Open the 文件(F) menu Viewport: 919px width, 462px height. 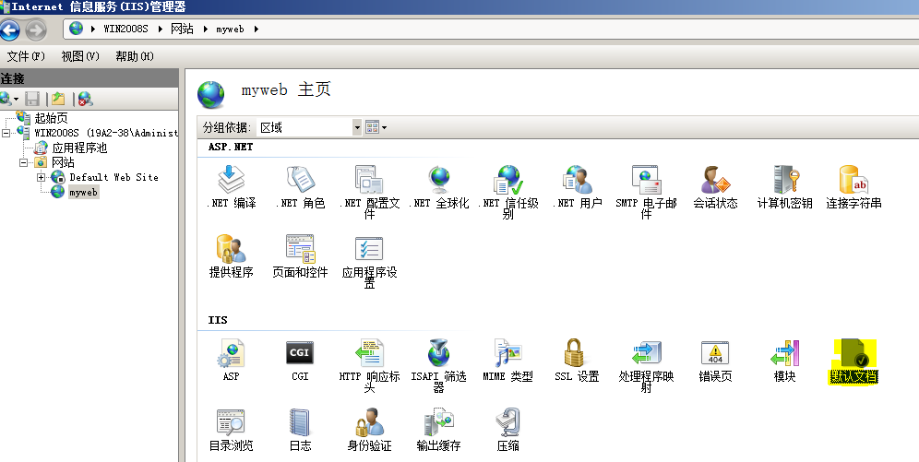pyautogui.click(x=26, y=56)
